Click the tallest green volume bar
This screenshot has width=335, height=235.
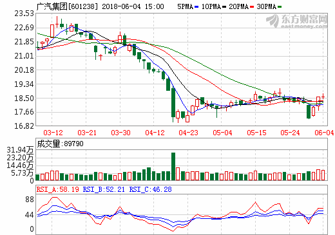point(173,166)
